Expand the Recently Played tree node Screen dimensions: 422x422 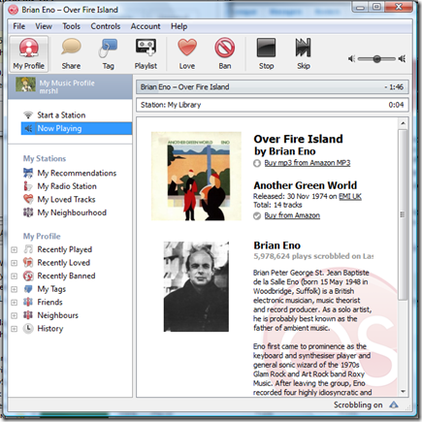point(14,249)
